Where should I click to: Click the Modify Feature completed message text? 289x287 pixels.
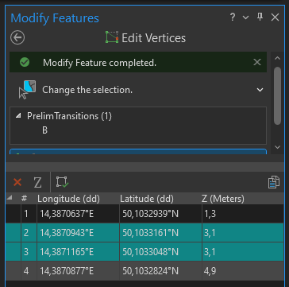(x=99, y=63)
